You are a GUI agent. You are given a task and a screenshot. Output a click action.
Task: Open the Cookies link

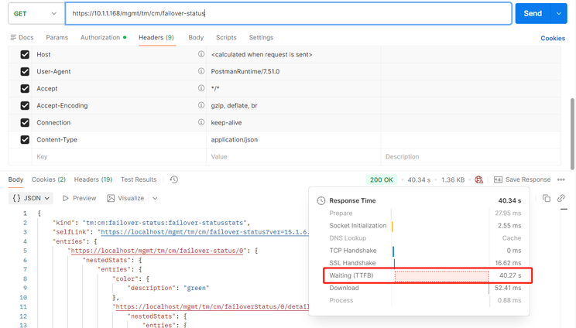[x=552, y=38]
